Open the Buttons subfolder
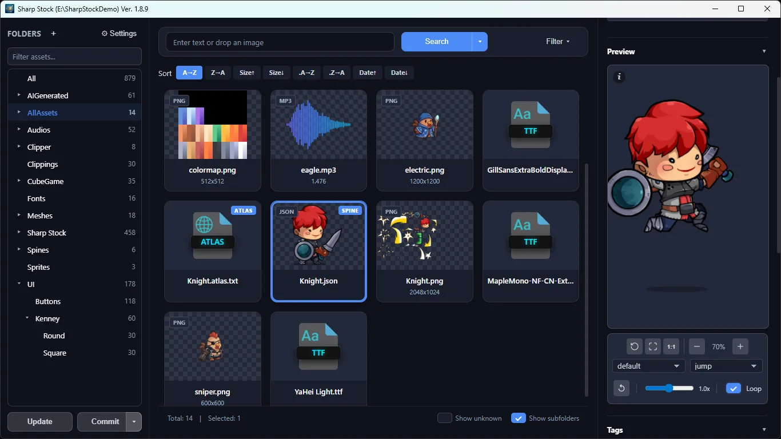The image size is (781, 439). [75, 301]
